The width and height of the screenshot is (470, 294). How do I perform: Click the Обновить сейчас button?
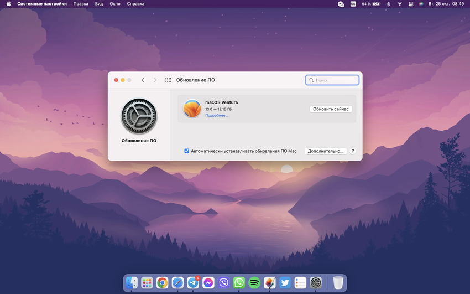tap(331, 109)
